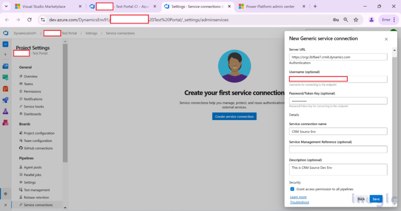Viewport: 401px width, 211px height.
Task: Reload the browser page
Action: (29, 20)
